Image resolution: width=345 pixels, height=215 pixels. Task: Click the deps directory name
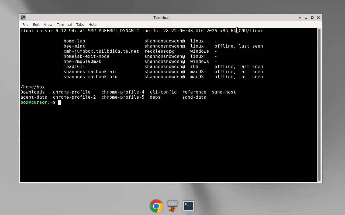(x=155, y=97)
